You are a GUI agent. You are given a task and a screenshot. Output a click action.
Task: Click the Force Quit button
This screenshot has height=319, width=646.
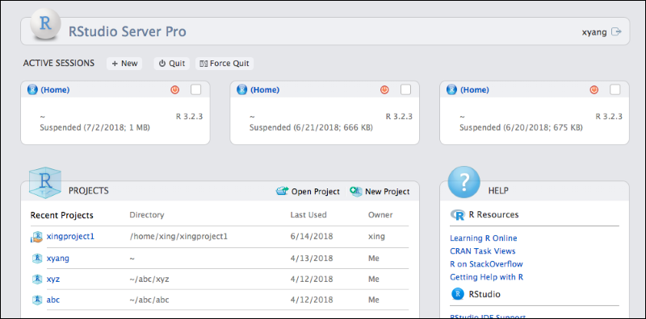(x=224, y=64)
